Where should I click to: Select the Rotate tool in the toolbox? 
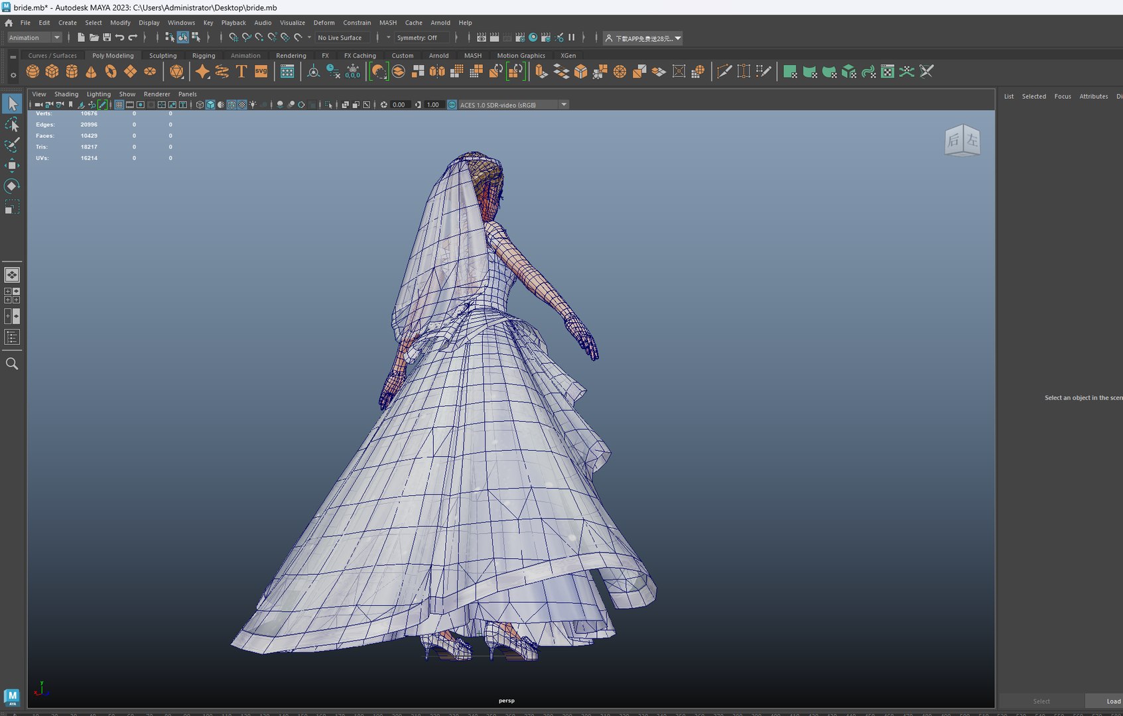12,186
